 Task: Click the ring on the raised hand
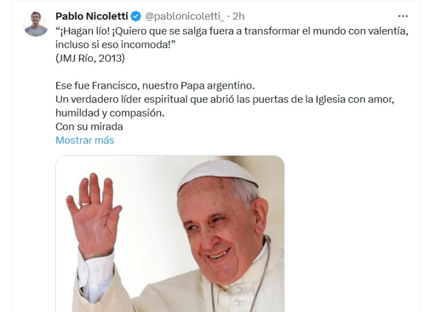point(84,203)
